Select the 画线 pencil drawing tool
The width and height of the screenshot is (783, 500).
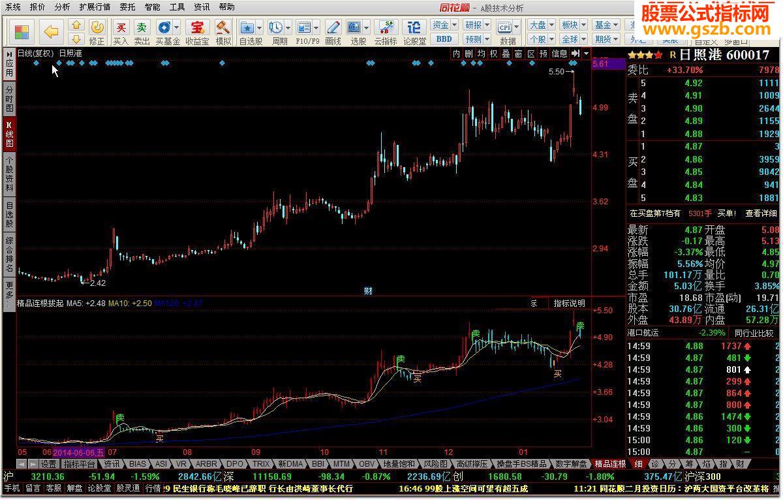point(333,27)
